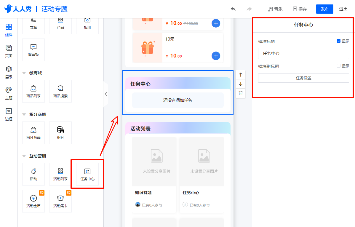Add the 留言板 message board component
This screenshot has width=355, height=227.
point(33,50)
